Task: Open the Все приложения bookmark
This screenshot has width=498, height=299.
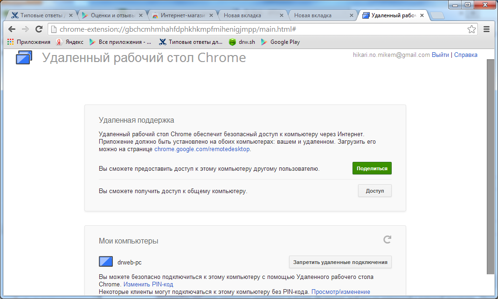Action: pos(120,42)
